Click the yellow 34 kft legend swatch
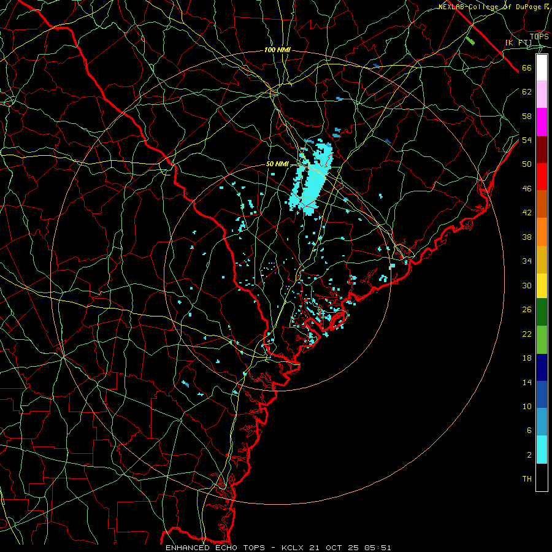Screen dimensions: 552x552 pos(542,286)
